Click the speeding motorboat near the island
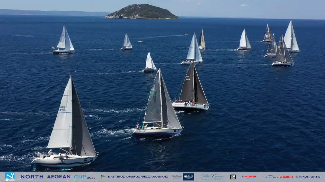 point(186,35)
